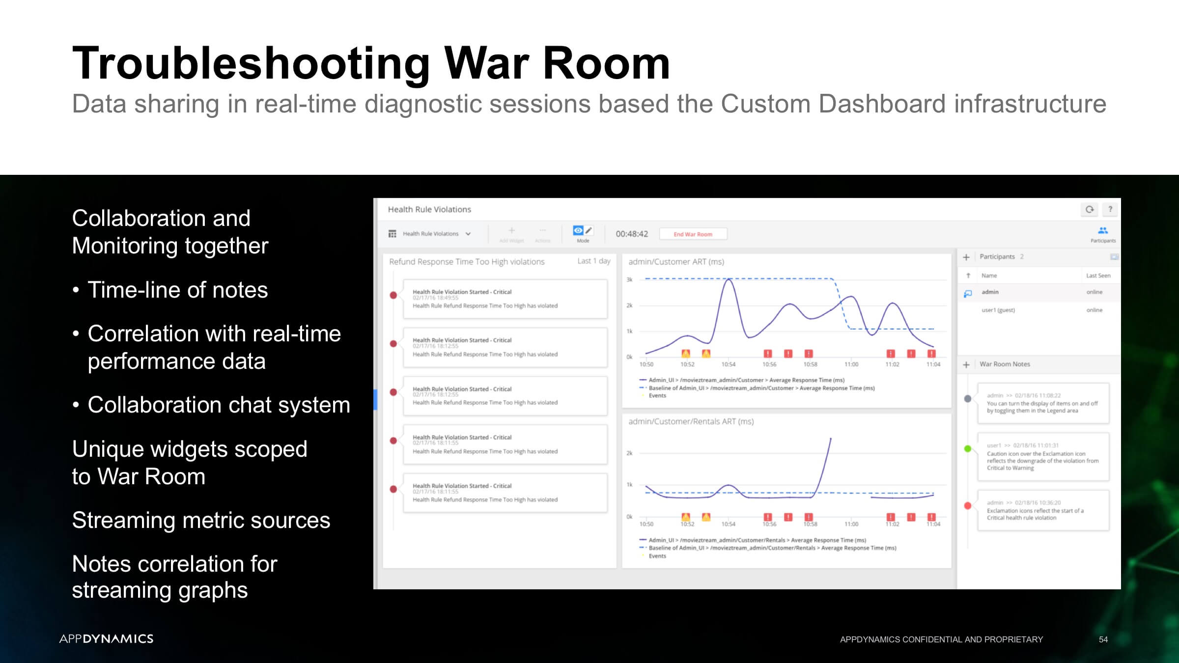The width and height of the screenshot is (1179, 663).
Task: Add a War Room note with plus icon
Action: [966, 364]
